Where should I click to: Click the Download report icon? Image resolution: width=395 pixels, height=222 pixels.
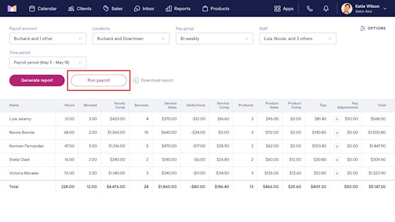(x=136, y=80)
